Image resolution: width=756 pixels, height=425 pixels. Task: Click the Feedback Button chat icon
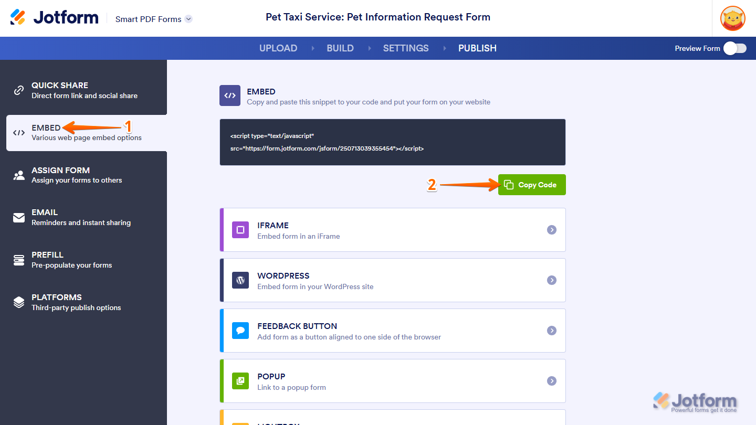pos(240,331)
